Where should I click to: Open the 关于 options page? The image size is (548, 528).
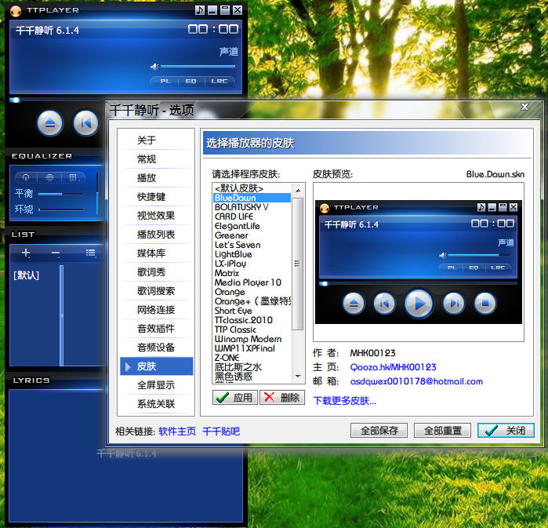tap(157, 140)
